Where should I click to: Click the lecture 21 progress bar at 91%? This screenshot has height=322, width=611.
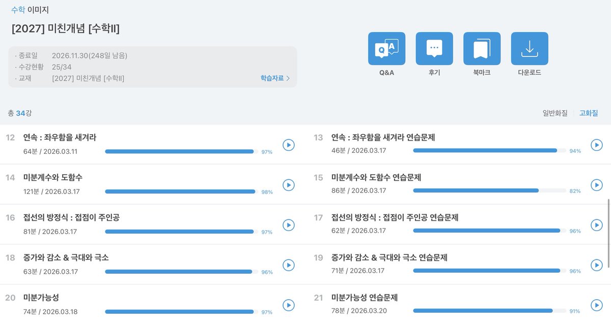(x=489, y=311)
